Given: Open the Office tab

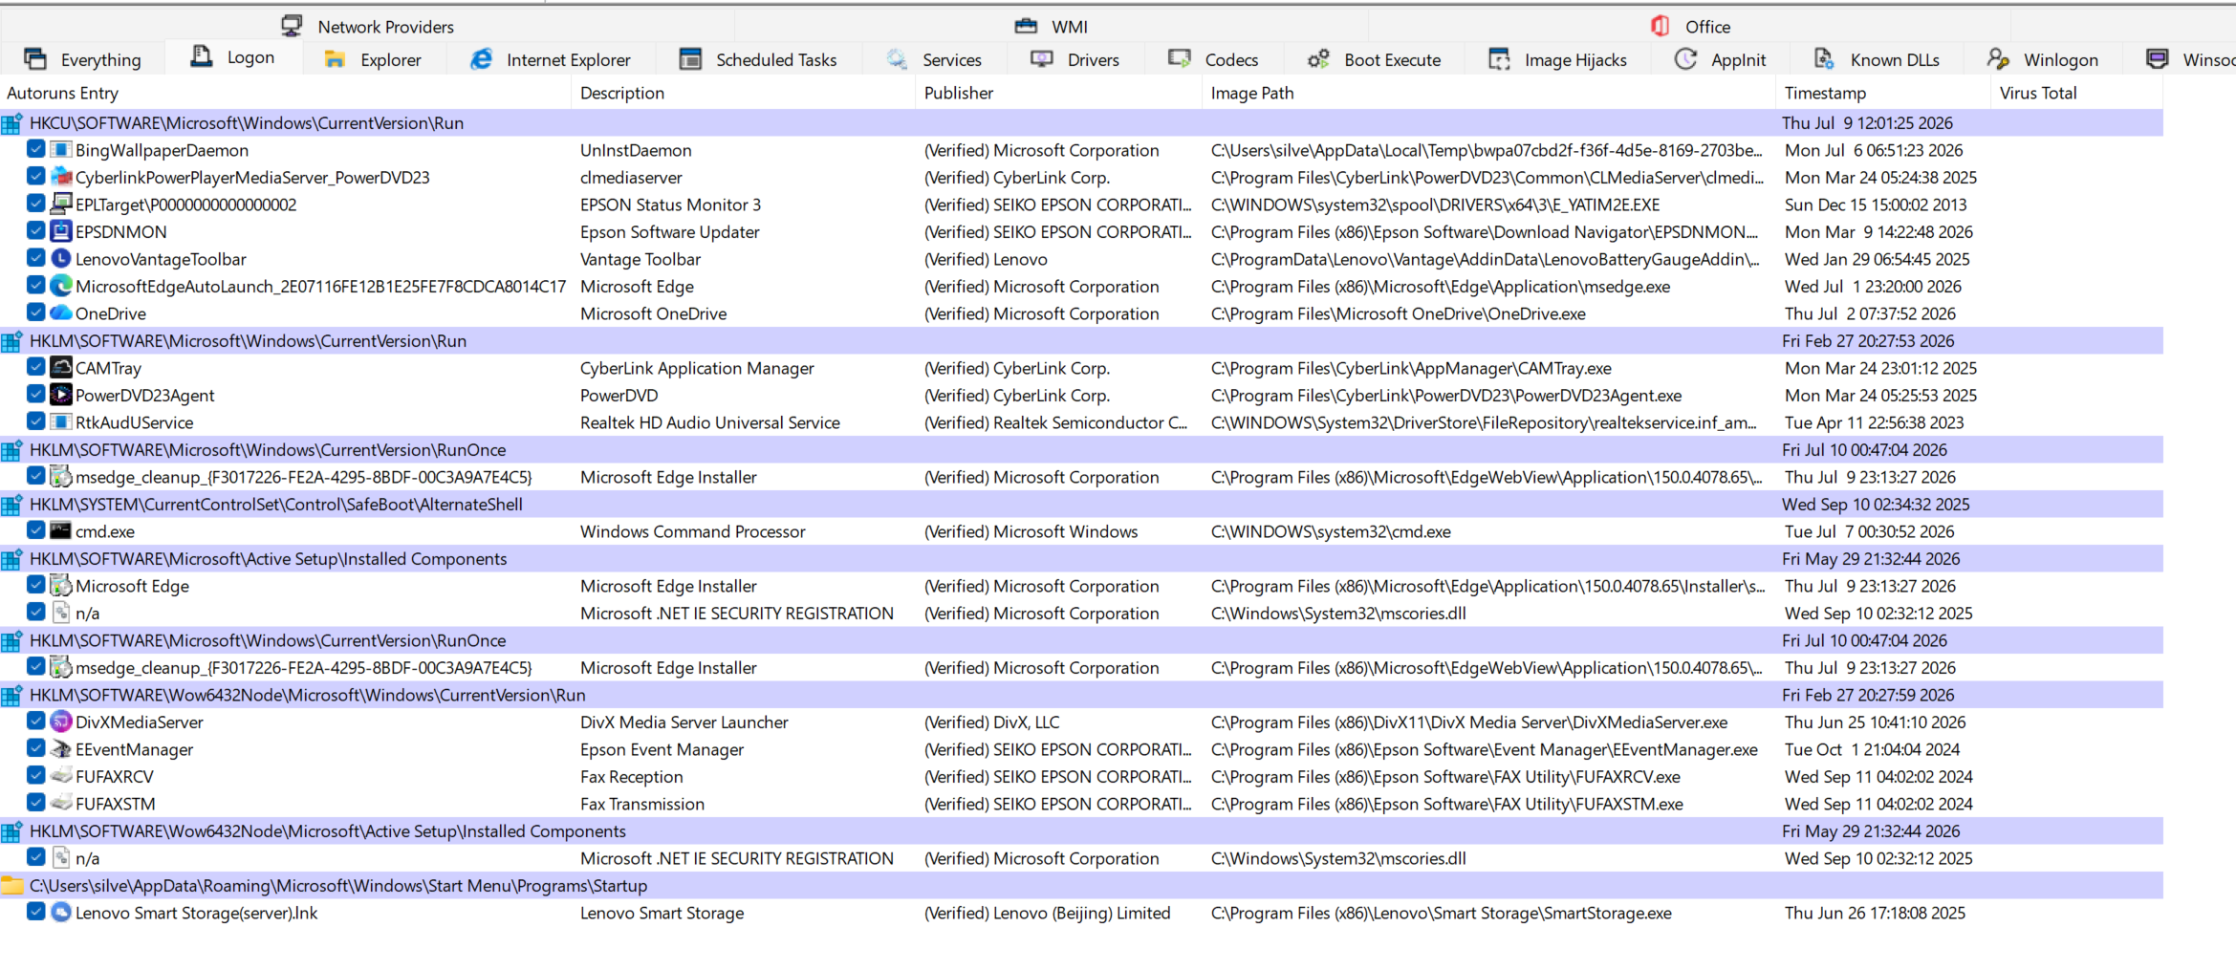Looking at the screenshot, I should pyautogui.click(x=1690, y=26).
